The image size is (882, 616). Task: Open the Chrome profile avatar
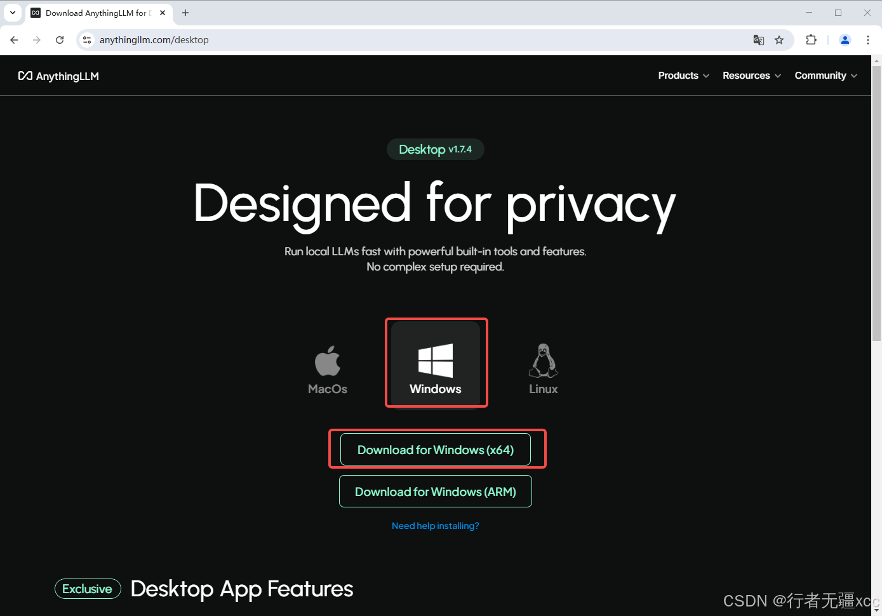(x=845, y=40)
